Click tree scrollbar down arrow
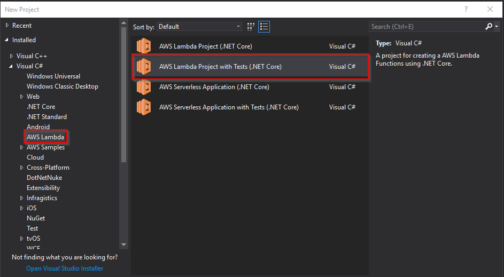Image resolution: width=504 pixels, height=277 pixels. [x=124, y=244]
